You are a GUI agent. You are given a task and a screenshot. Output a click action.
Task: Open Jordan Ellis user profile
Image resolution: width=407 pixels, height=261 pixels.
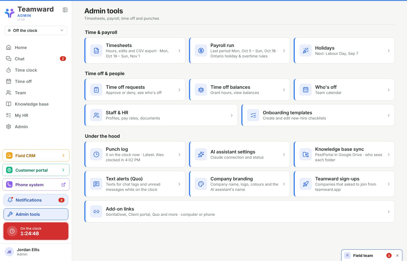(36, 252)
